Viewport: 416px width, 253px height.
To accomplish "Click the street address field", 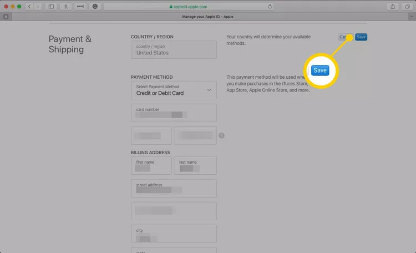I will pos(174,188).
